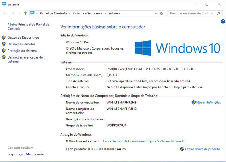
Task: Click the shield icon beside Proteção do sistema
Action: (3, 51)
